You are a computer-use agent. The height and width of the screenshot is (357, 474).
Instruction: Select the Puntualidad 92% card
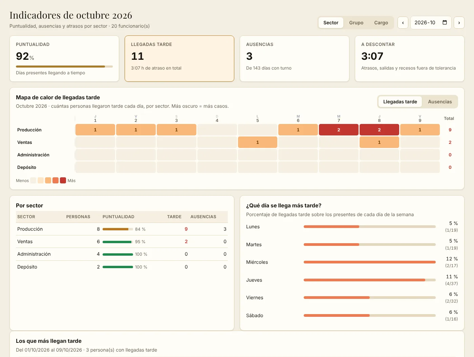point(64,59)
